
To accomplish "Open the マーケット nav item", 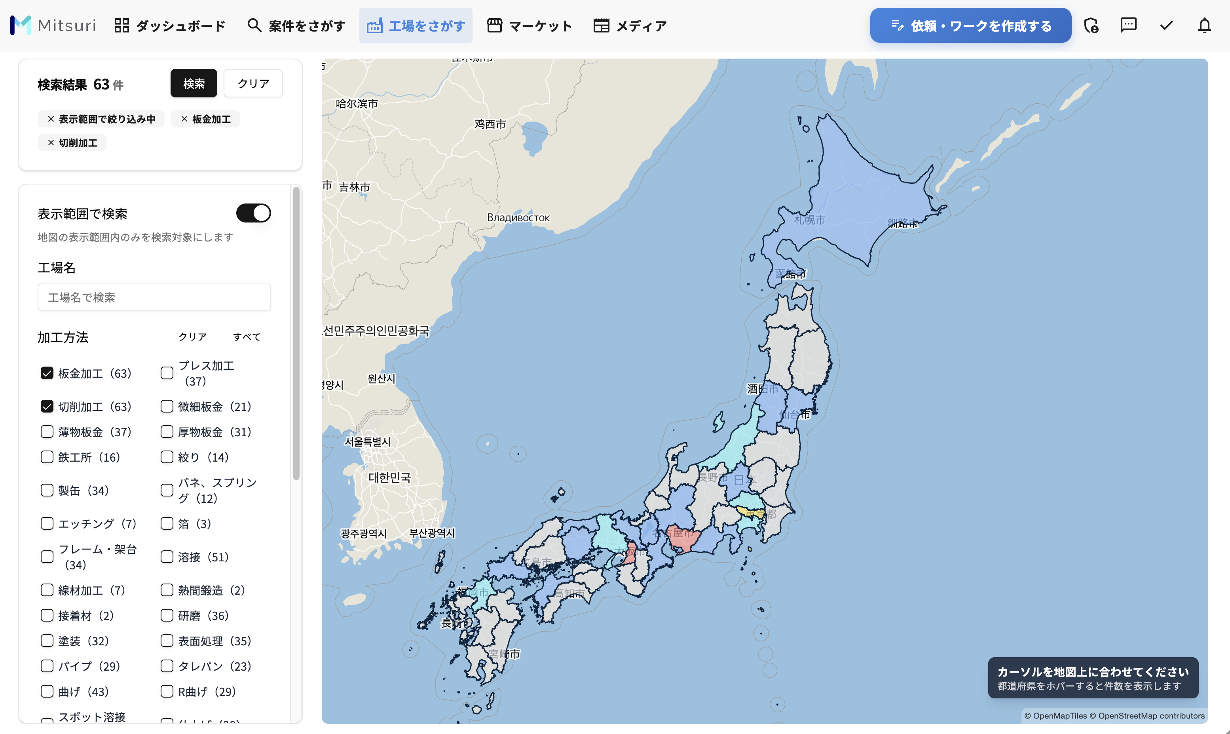I will pos(530,25).
